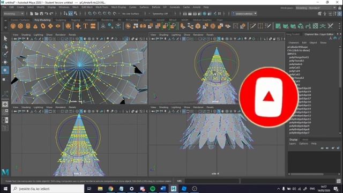
Task: Open the Mesh Tools menu
Action: click(x=102, y=7)
